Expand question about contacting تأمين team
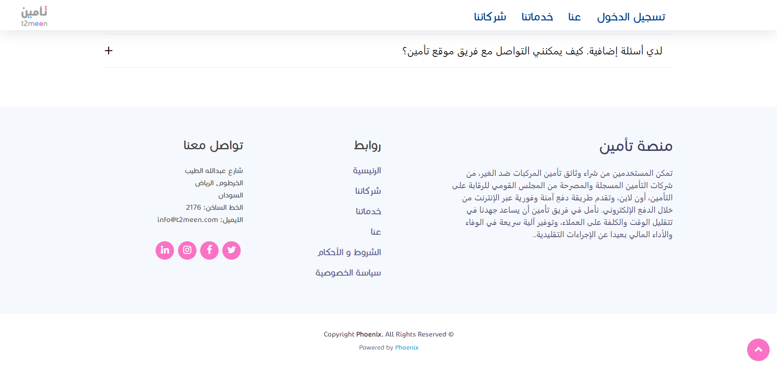This screenshot has height=366, width=777. pos(531,51)
